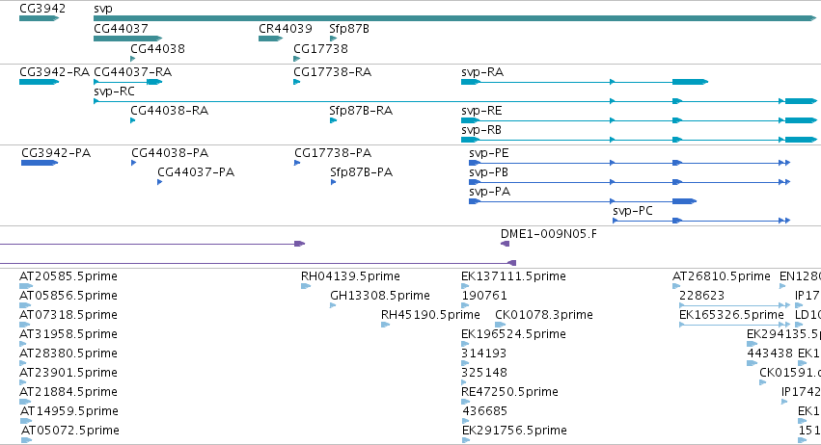Click the EK137111.5prime EST label
Image resolution: width=821 pixels, height=445 pixels.
(x=513, y=276)
